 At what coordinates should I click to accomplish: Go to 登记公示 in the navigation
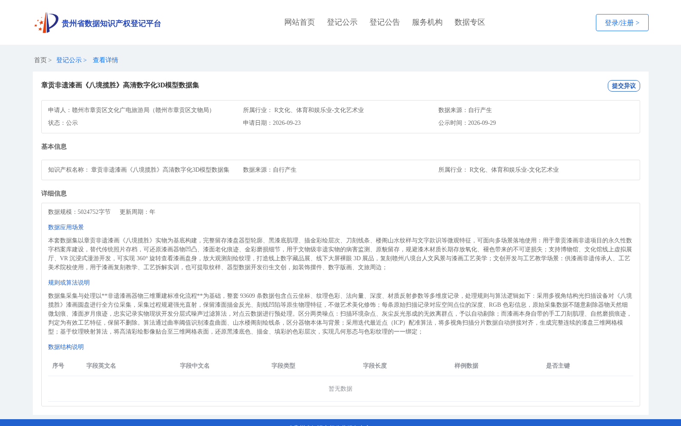(342, 22)
